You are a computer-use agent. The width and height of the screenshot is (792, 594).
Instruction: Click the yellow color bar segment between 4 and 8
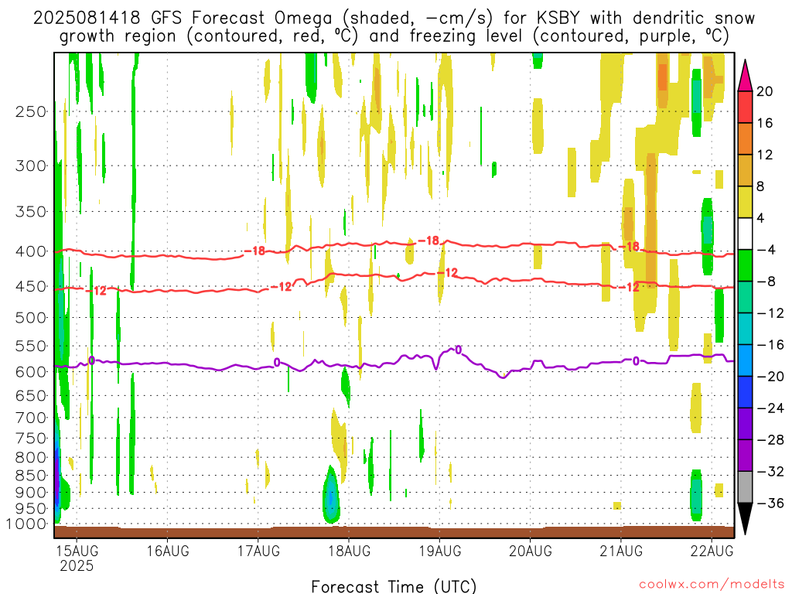pos(745,202)
